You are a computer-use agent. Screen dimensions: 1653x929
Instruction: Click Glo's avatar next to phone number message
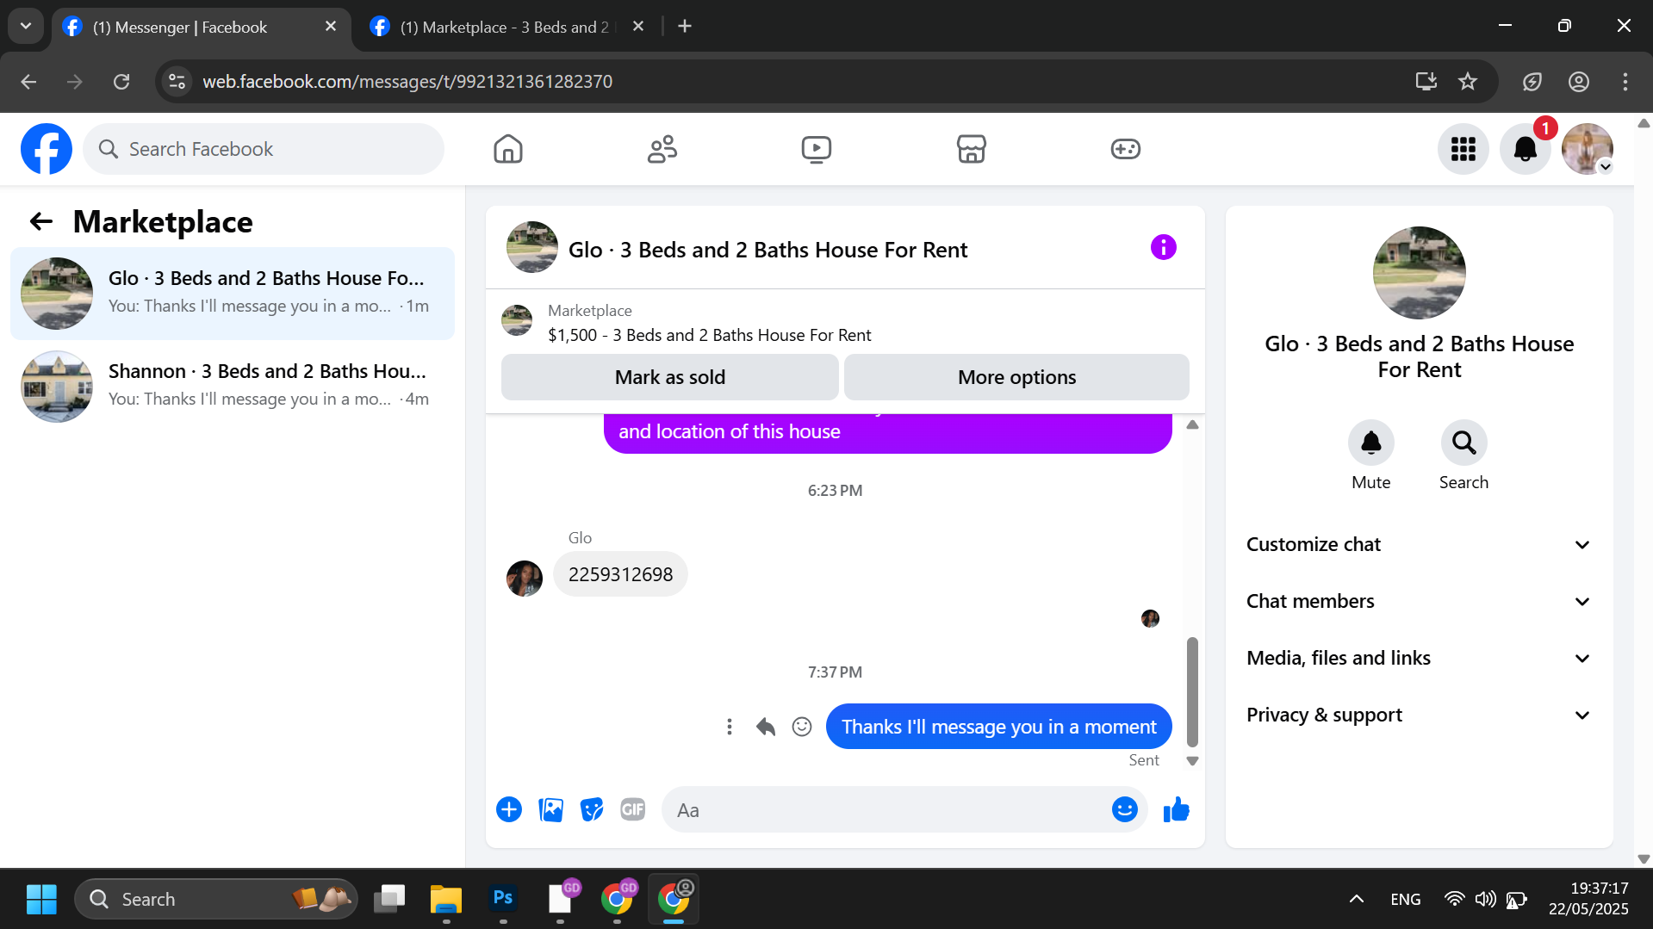tap(524, 579)
